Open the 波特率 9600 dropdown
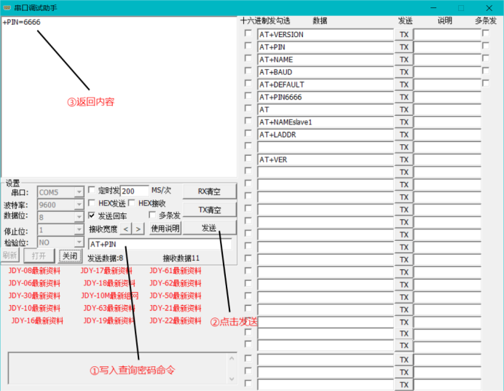Image resolution: width=504 pixels, height=391 pixels. click(79, 205)
